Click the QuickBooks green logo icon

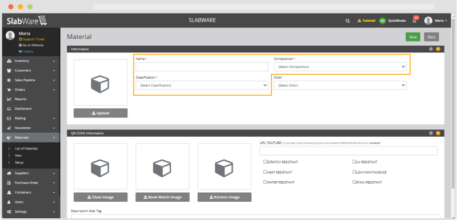point(382,21)
